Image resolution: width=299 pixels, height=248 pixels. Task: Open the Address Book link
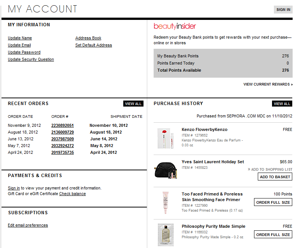pyautogui.click(x=88, y=38)
